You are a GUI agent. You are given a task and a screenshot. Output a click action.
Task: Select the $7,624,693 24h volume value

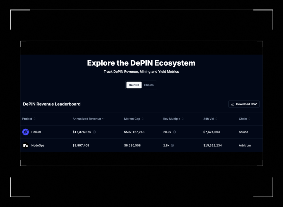[212, 132]
